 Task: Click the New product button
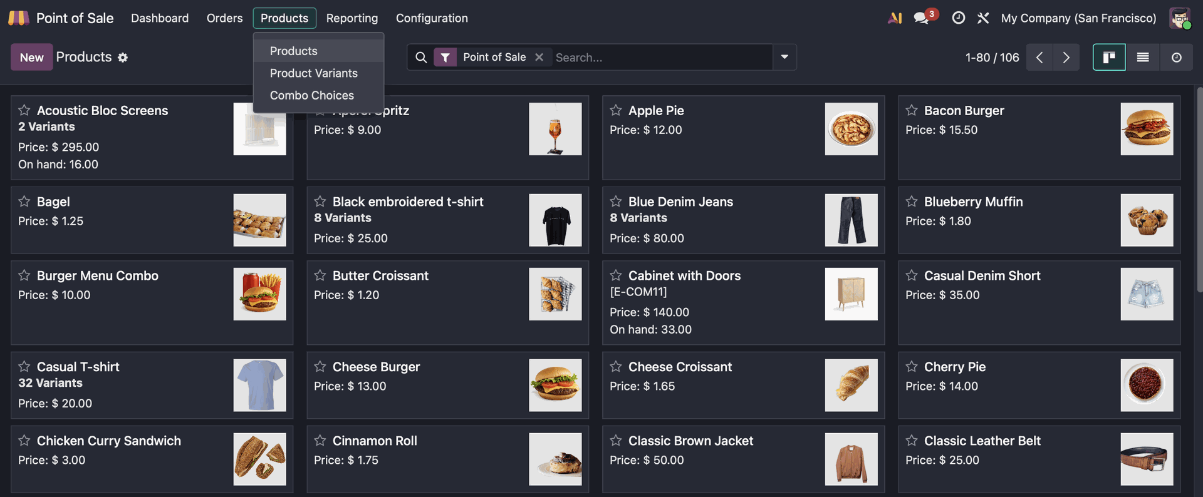click(31, 58)
